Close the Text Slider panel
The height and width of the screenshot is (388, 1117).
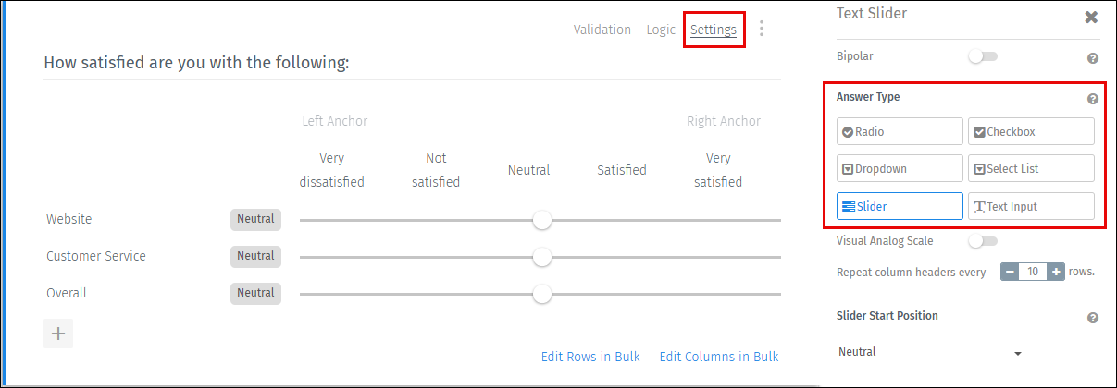click(x=1091, y=17)
